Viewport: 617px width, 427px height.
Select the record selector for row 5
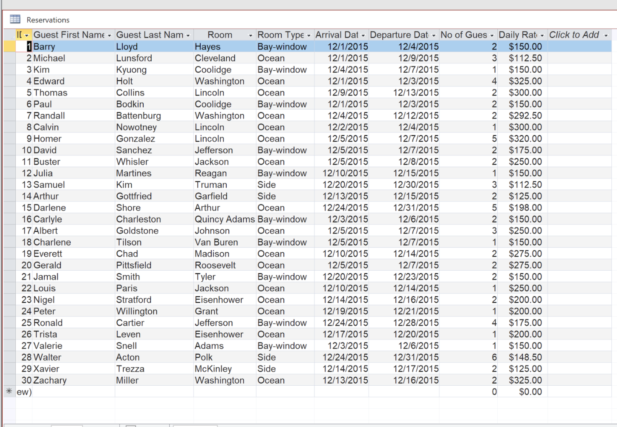9,92
